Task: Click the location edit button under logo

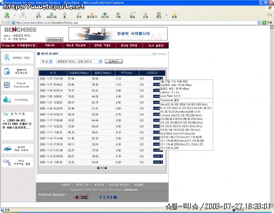Action: [x=55, y=39]
